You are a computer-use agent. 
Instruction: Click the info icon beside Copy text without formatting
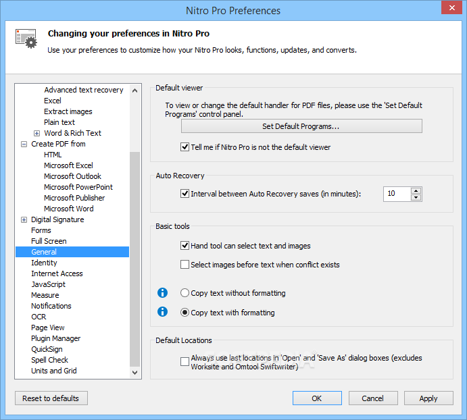162,293
